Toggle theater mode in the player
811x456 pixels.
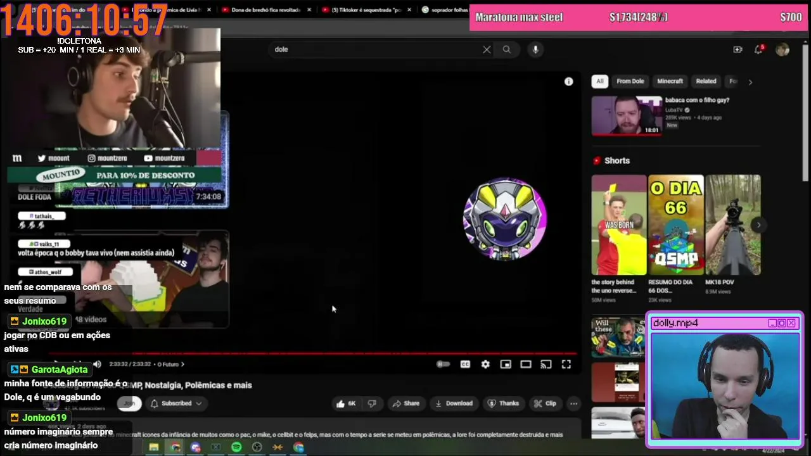526,364
